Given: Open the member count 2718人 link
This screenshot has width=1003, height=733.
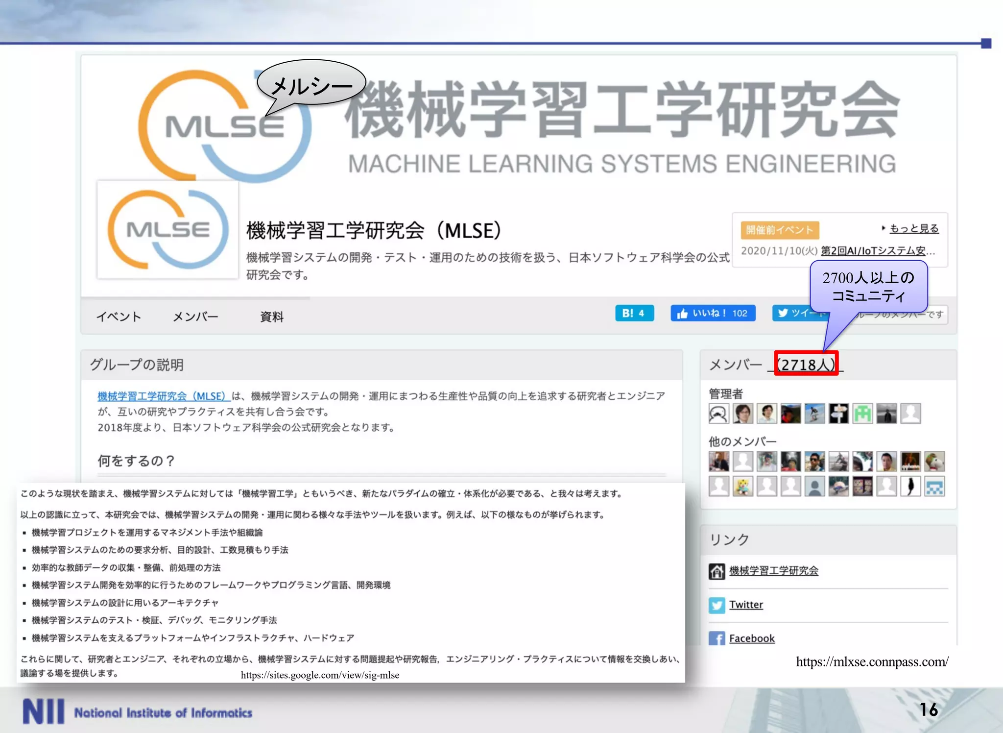Looking at the screenshot, I should [x=806, y=364].
